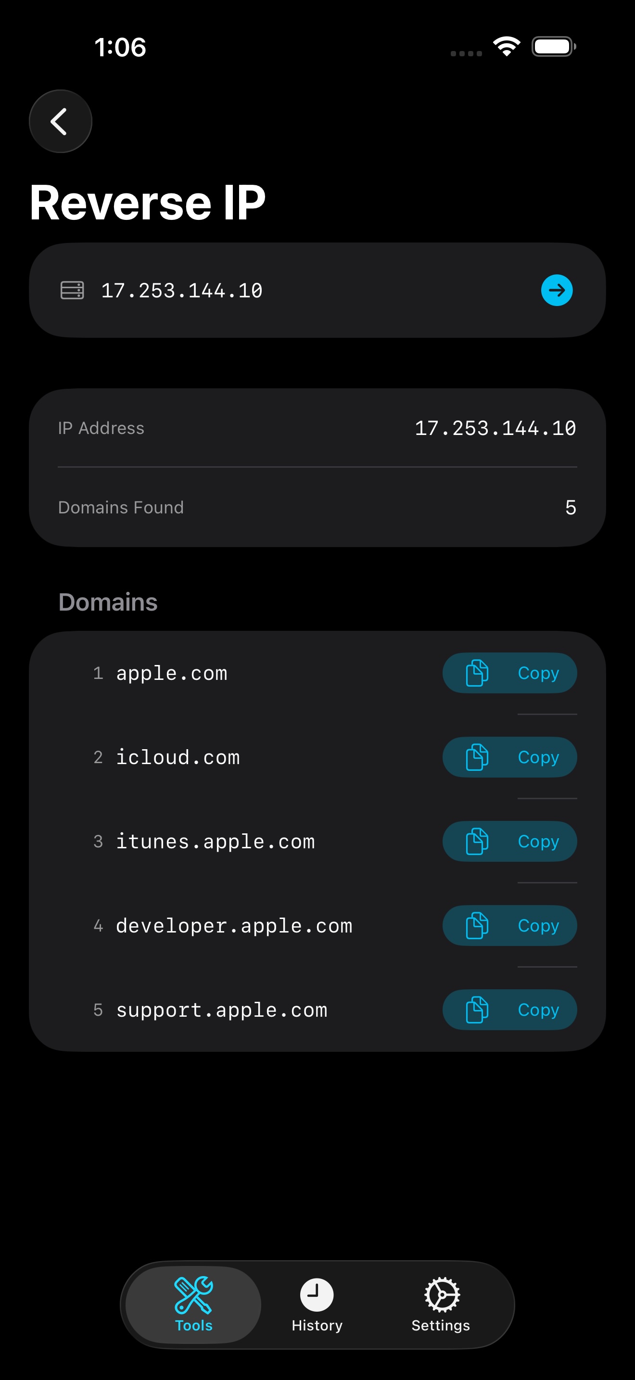Click copy icon beside developer.apple.com
The height and width of the screenshot is (1380, 635).
[477, 925]
